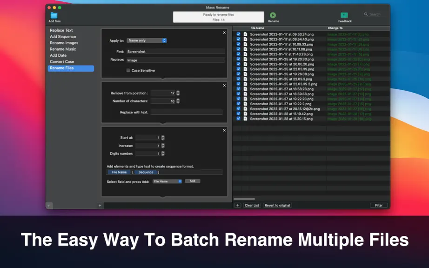
Task: Open the File Name field dropdown
Action: coord(167,181)
